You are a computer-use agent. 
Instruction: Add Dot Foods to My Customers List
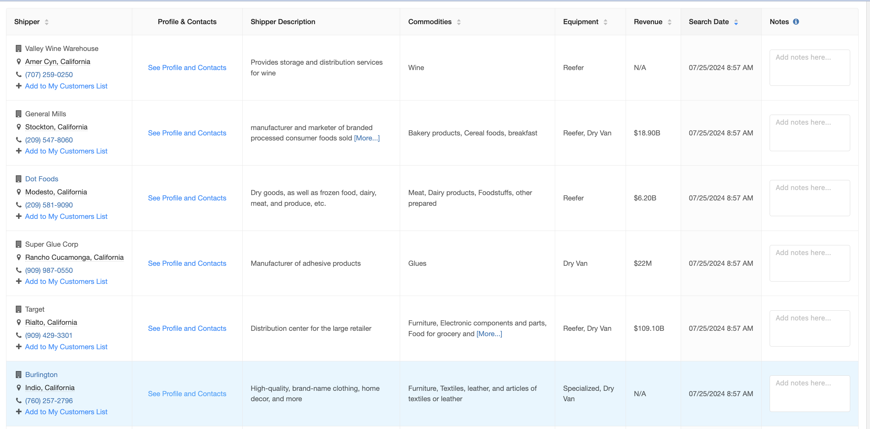pyautogui.click(x=66, y=217)
